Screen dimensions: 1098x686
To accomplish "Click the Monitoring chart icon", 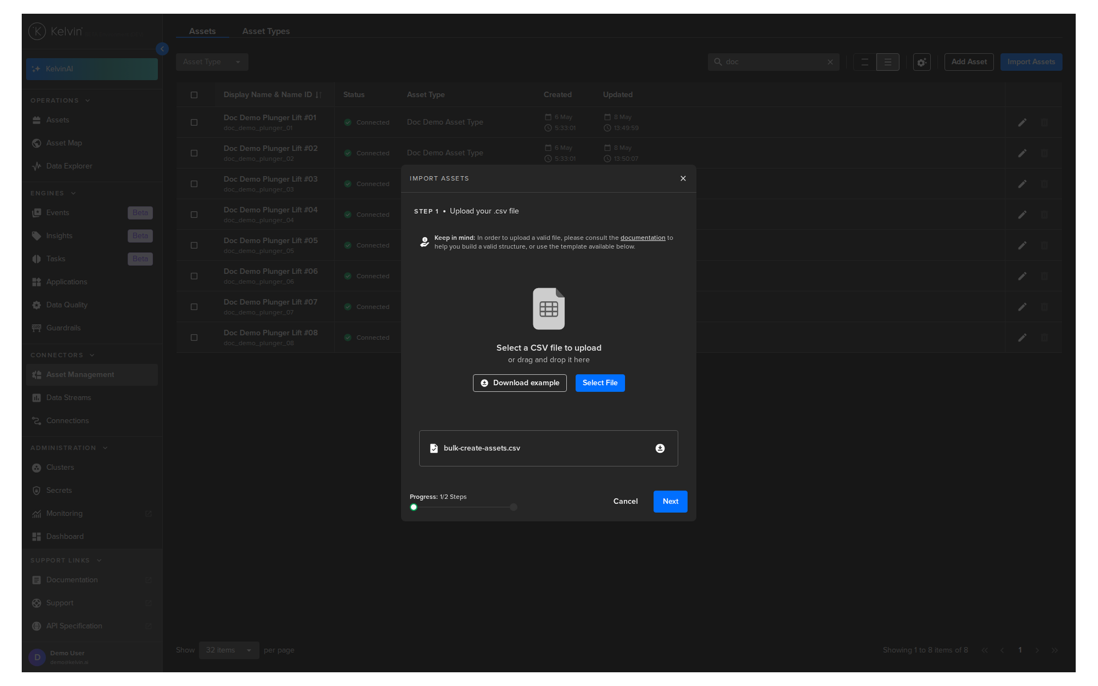I will 37,514.
